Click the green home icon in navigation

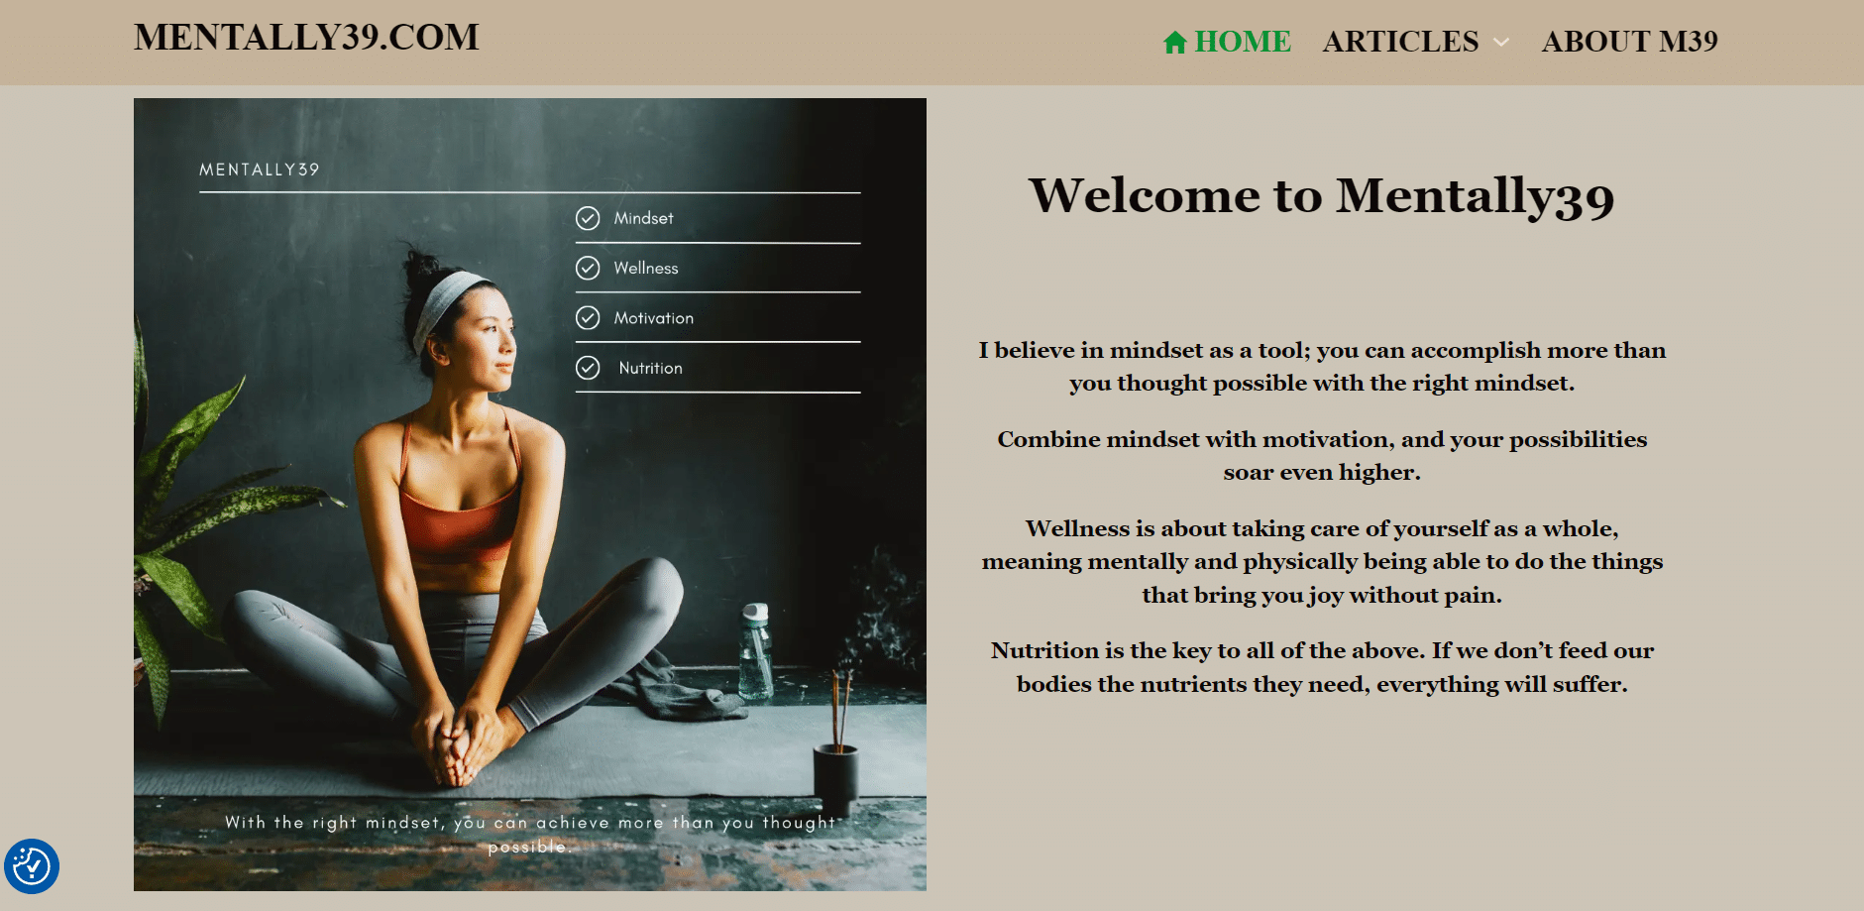pos(1175,42)
